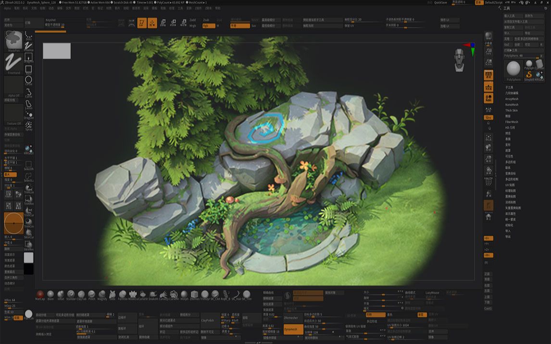Toggle the Rgb channel button
Viewport: 551px width, 344px height.
point(209,25)
